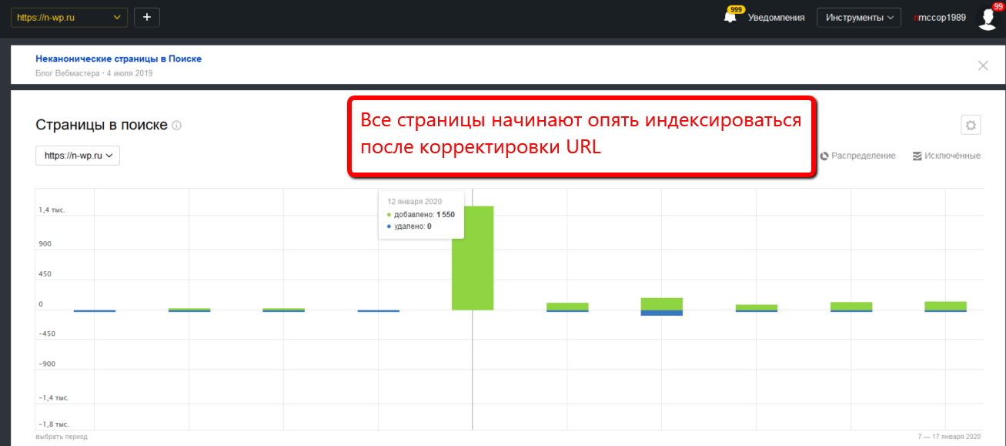Switch to Исключённые view
1006x446 pixels.
tap(946, 156)
